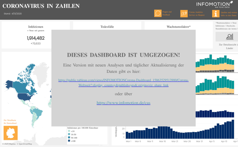Select the 50-100 legend color swatch
This screenshot has height=147, width=238.
[69, 138]
